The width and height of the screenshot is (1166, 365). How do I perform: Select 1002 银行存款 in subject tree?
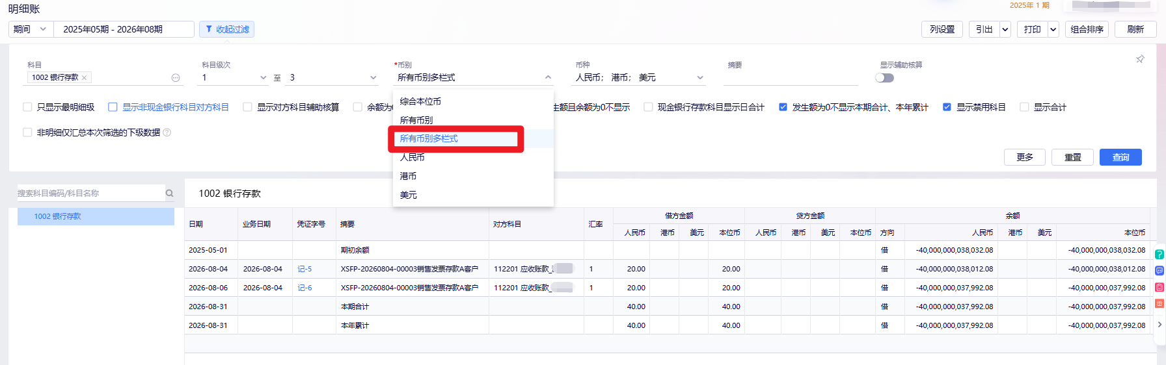[x=96, y=216]
